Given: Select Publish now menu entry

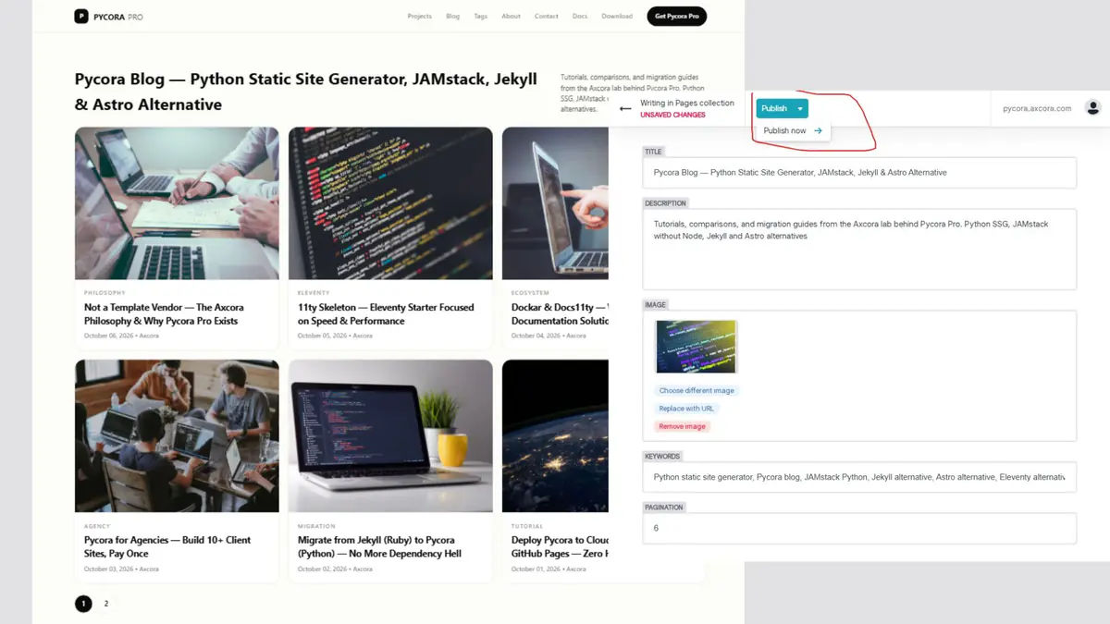Looking at the screenshot, I should [x=793, y=131].
